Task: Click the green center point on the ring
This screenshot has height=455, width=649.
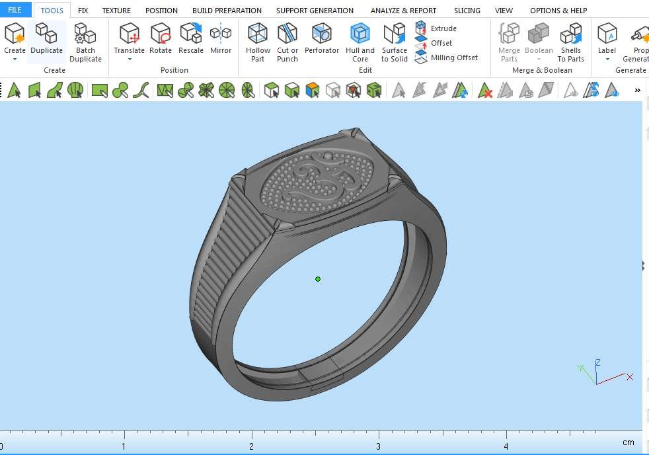Action: (318, 279)
